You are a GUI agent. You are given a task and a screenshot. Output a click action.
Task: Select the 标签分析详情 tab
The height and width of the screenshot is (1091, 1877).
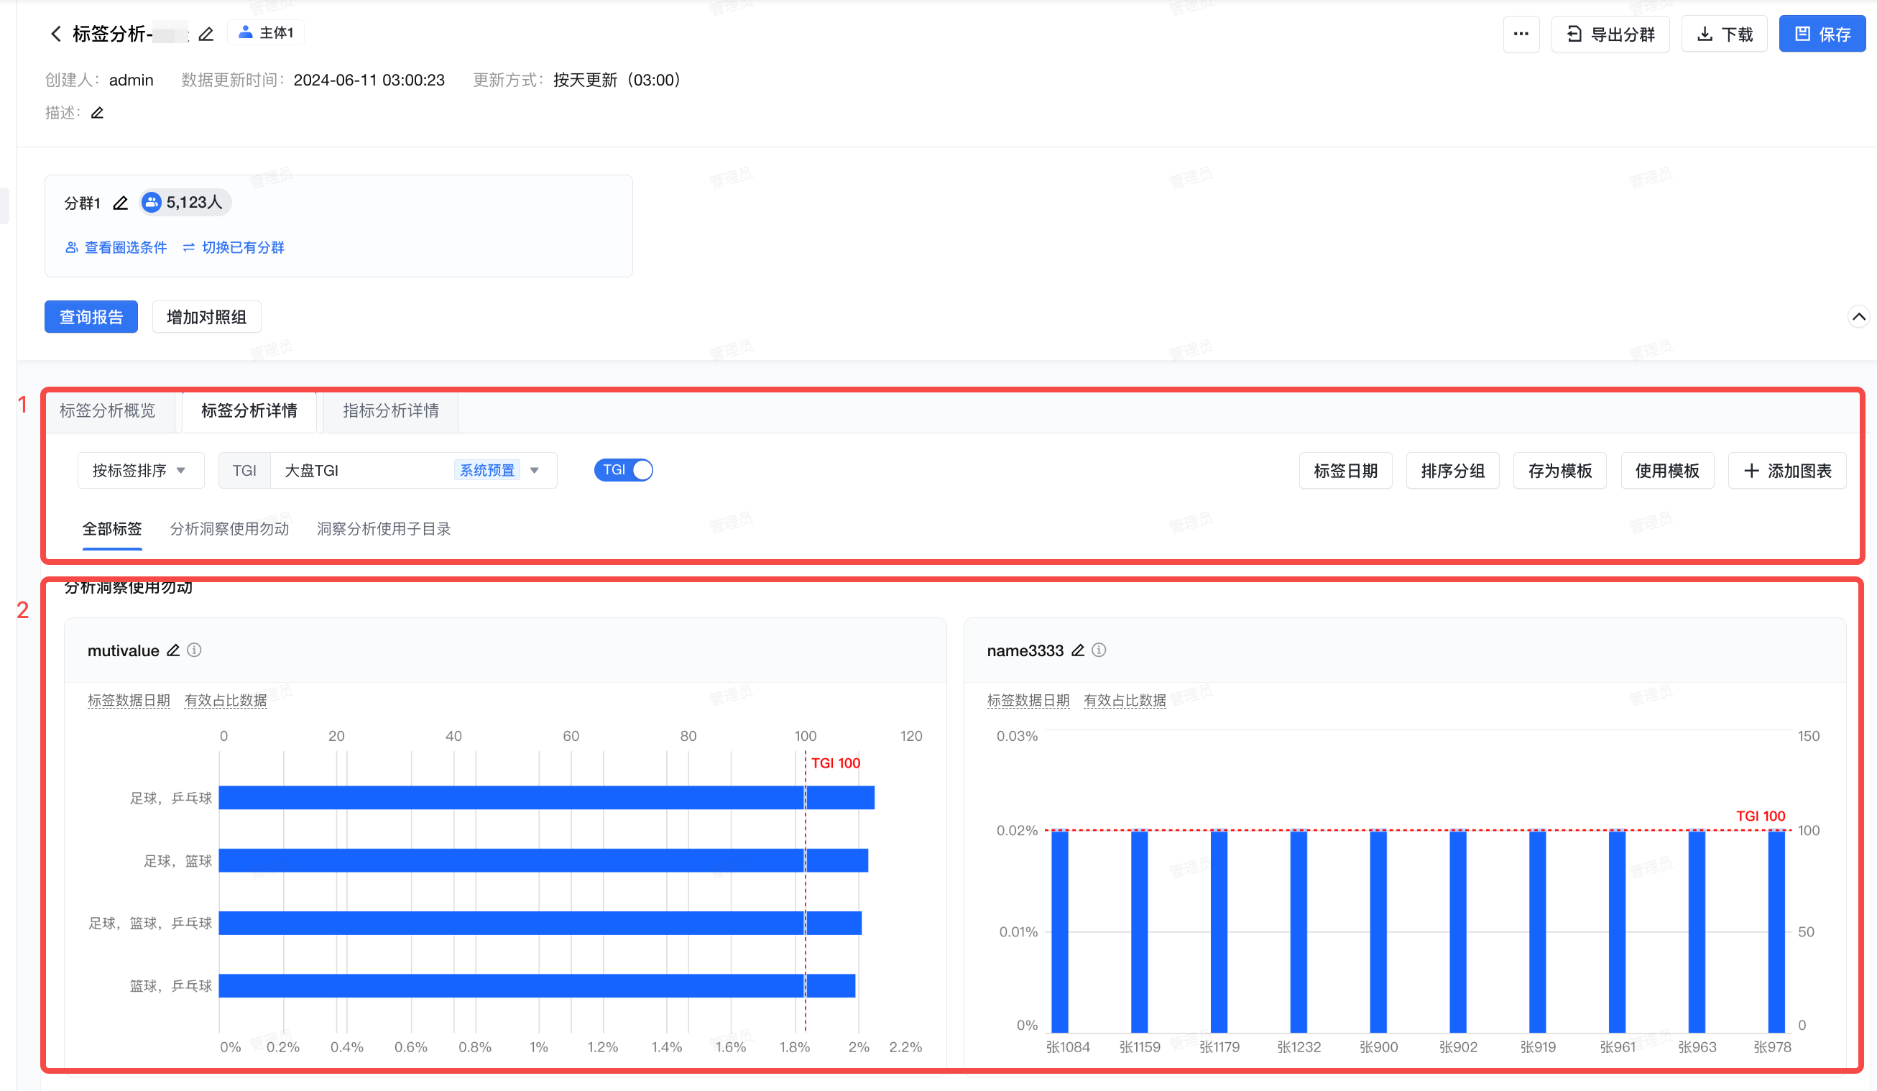(249, 410)
